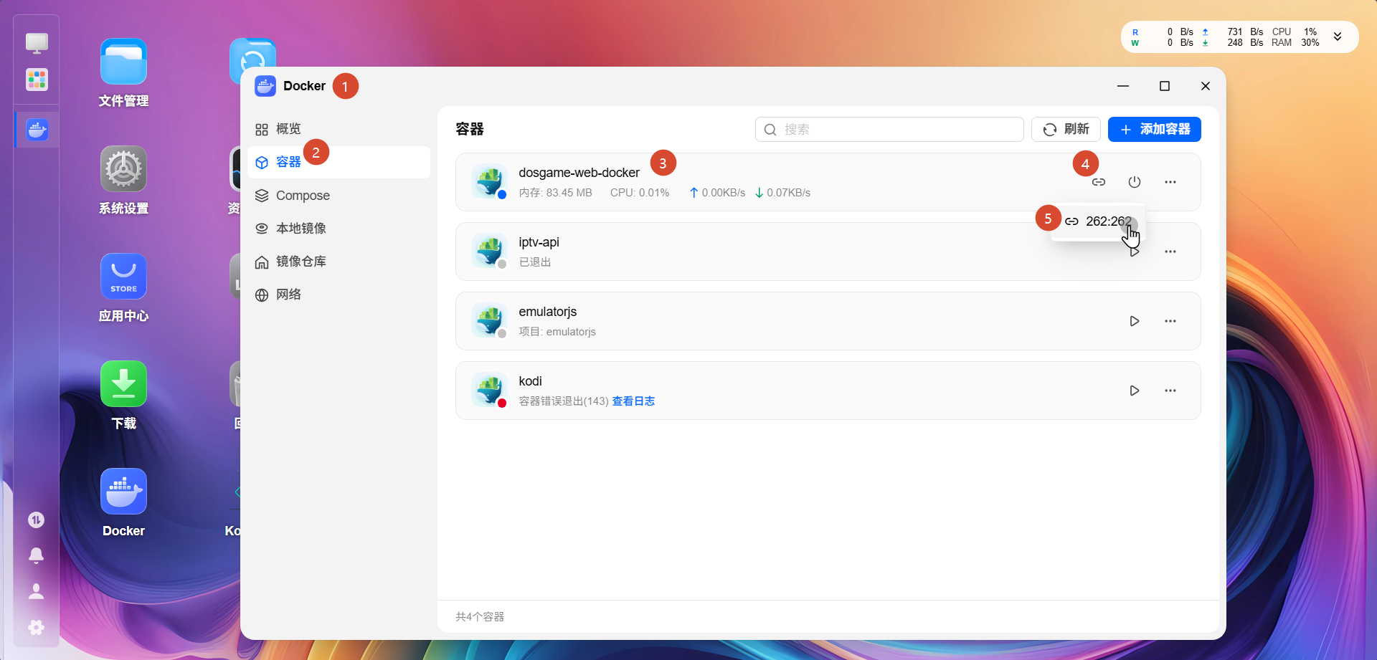Click the 刷新 refresh button
1377x660 pixels.
coord(1066,129)
